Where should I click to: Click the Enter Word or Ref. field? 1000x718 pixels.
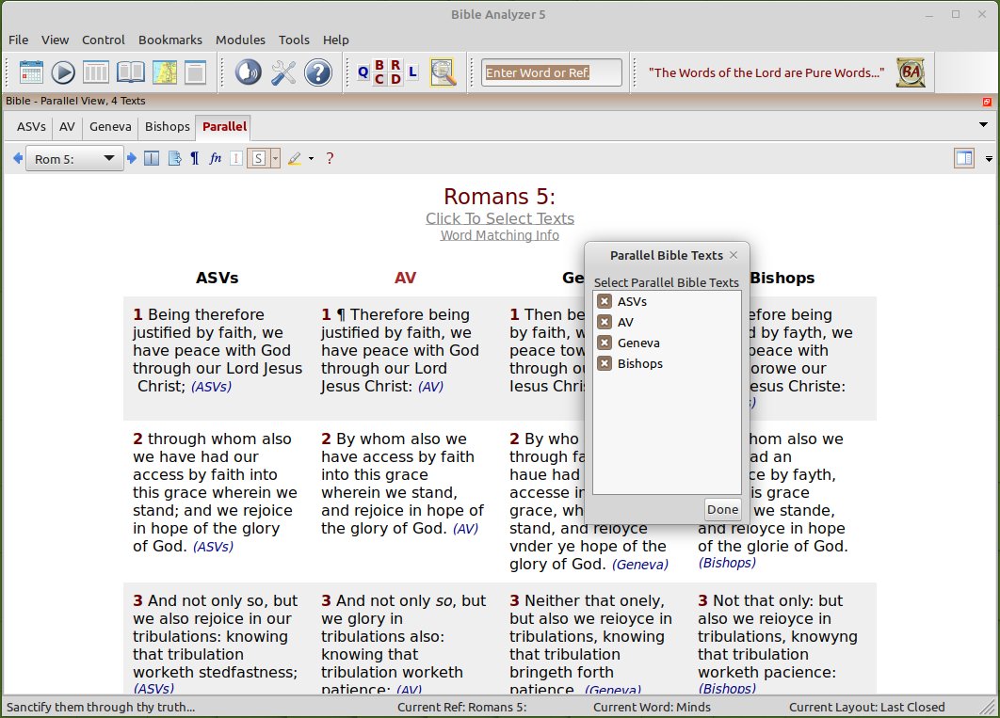tap(552, 72)
